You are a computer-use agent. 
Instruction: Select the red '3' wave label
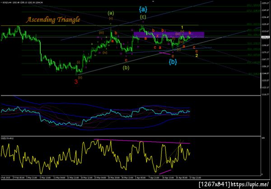76,82
